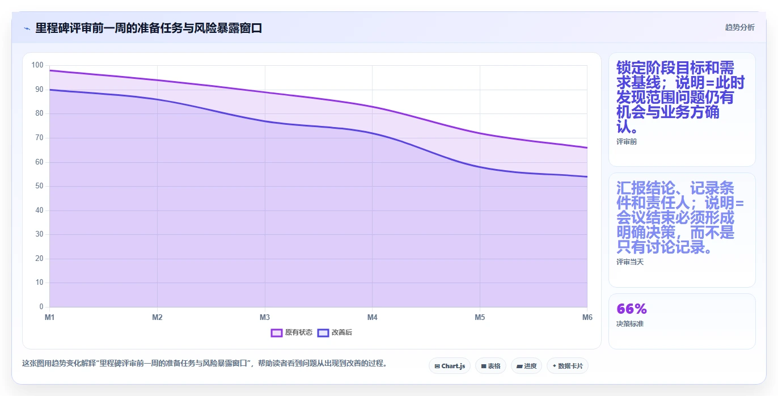Image resolution: width=778 pixels, height=396 pixels.
Task: Click the 趋势分析 label in the header
Action: tap(739, 27)
